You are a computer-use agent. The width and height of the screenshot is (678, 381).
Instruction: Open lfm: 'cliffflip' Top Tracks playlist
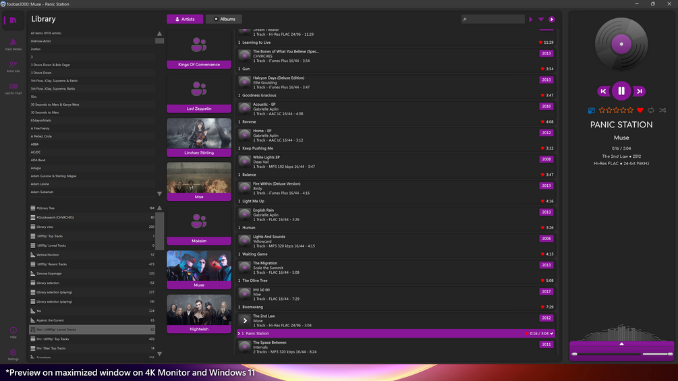[92, 339]
